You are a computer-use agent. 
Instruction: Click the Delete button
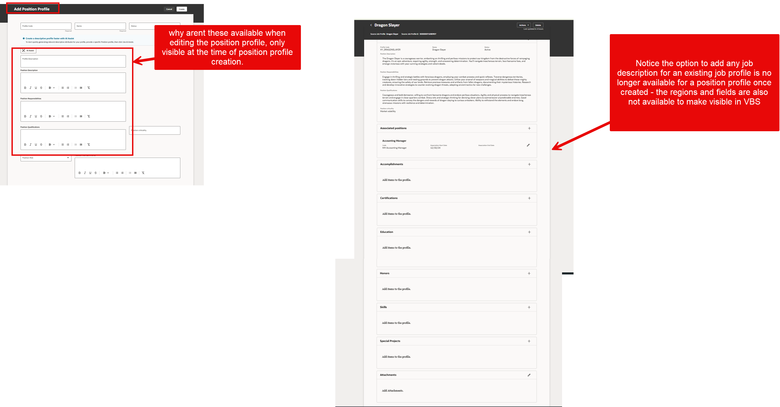(x=538, y=25)
